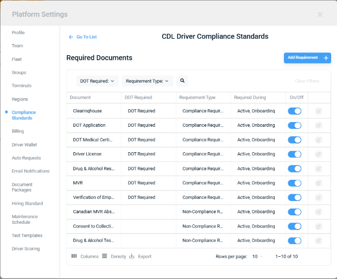Open the Requirement Type filter dropdown
Screen dimensions: 337x279
pyautogui.click(x=147, y=81)
